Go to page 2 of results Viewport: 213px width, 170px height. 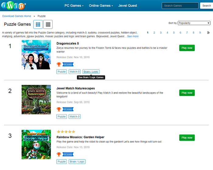click(154, 33)
